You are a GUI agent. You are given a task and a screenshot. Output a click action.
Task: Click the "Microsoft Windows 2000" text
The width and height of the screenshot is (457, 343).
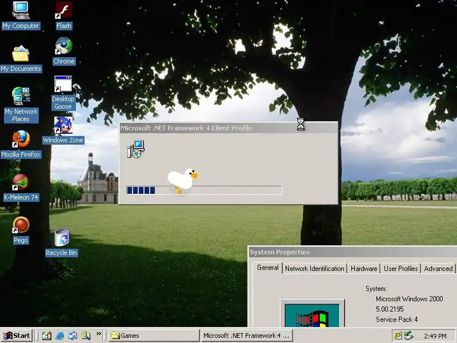click(x=409, y=299)
